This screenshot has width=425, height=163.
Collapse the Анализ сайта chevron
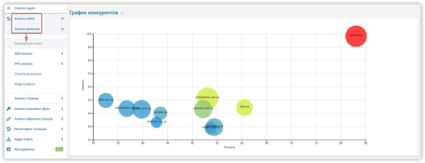[62, 19]
